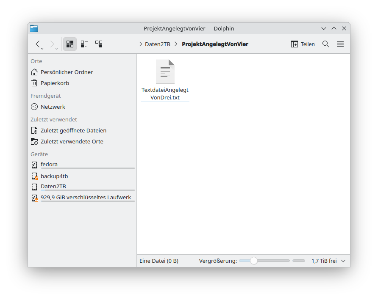
Task: Click the Zuletzt verwendet section header
Action: (54, 119)
